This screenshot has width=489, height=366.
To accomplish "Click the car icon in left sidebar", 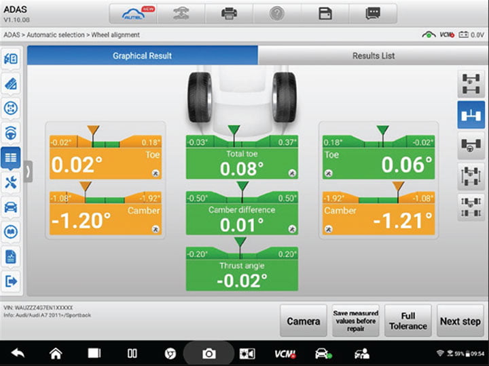I will [11, 207].
